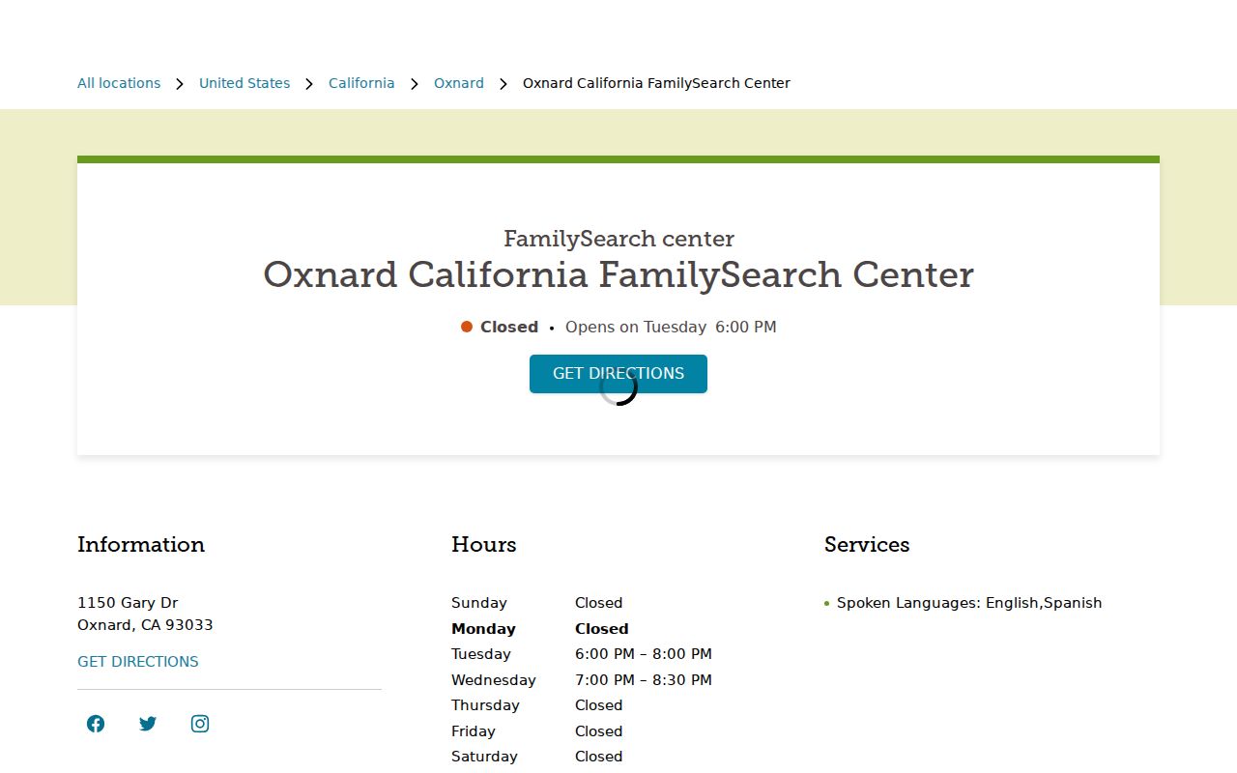Click the Oxnard California FamilySearch Center heading
The image size is (1237, 773).
coord(618,275)
